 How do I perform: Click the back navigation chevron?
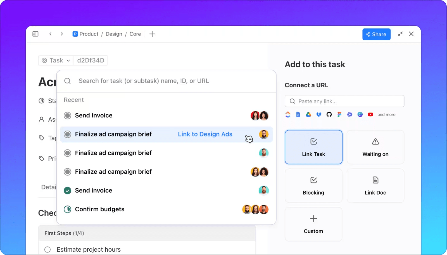pos(51,34)
